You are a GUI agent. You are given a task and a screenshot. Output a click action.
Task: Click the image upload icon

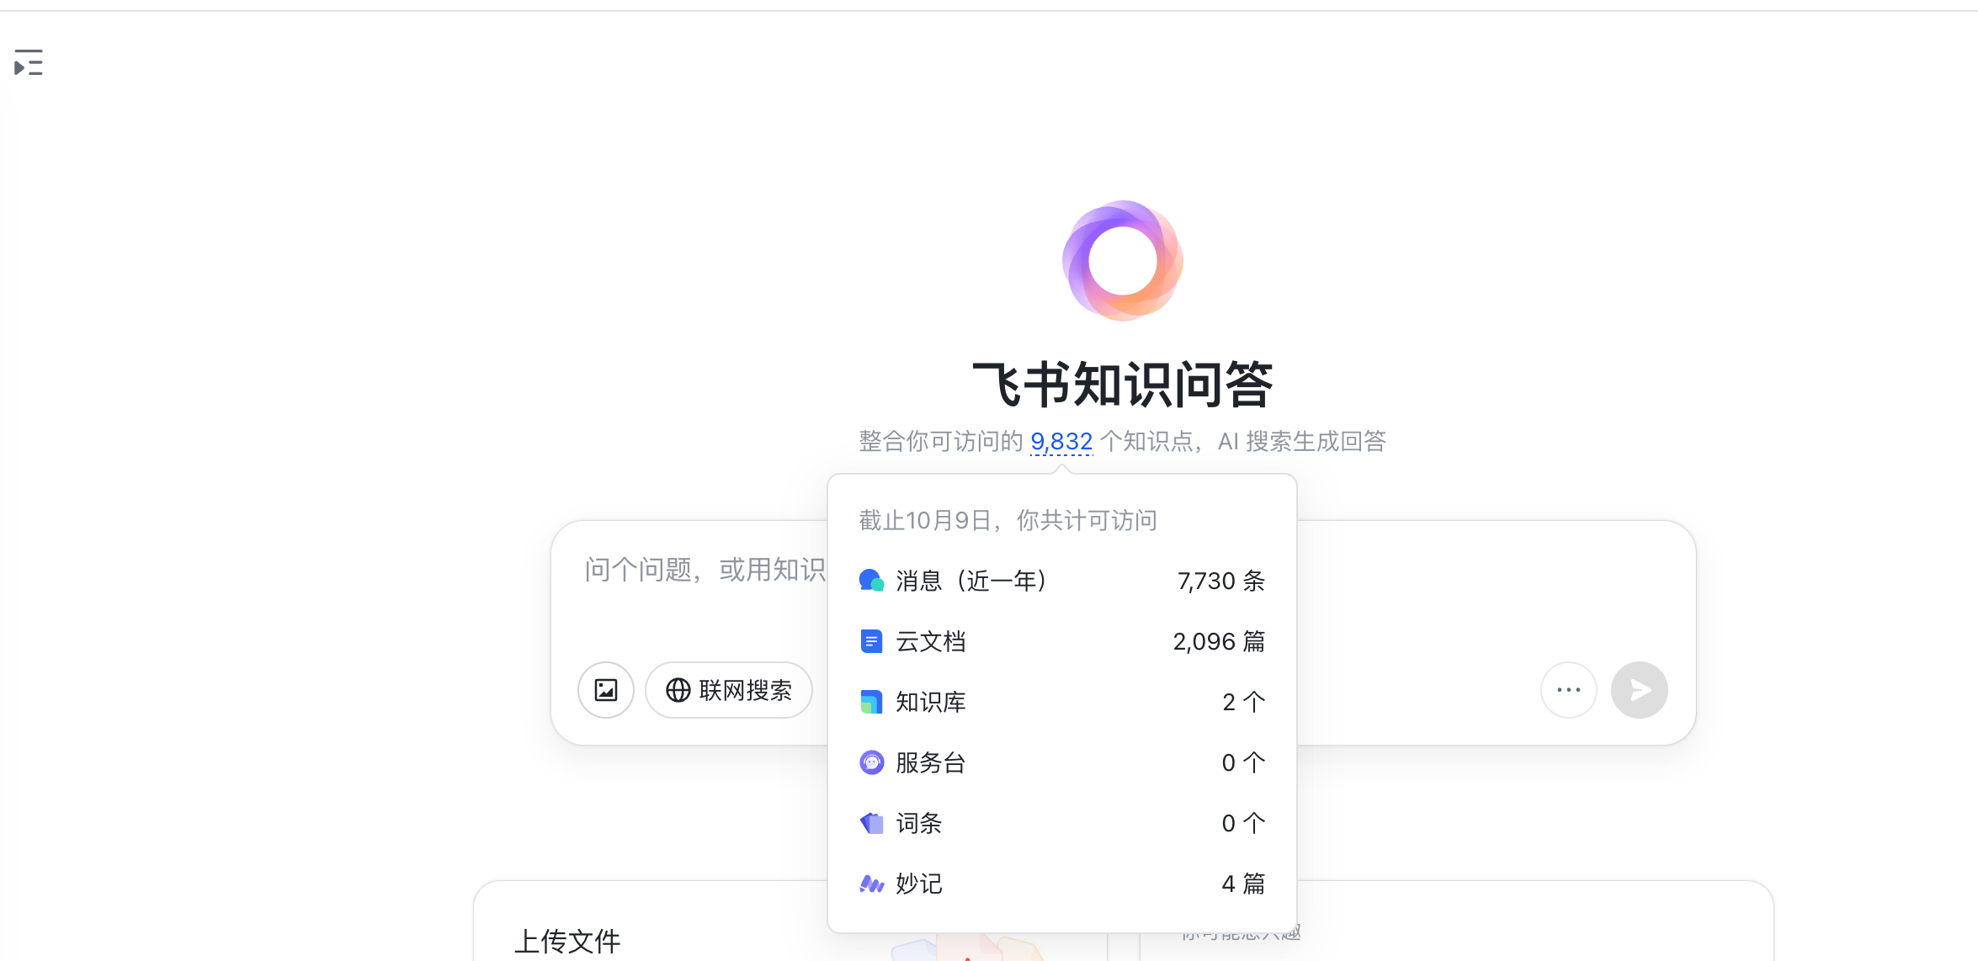tap(606, 690)
